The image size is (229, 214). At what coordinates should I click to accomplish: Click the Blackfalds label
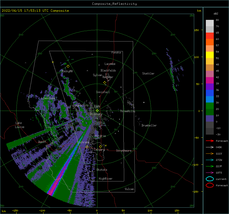tap(108, 70)
